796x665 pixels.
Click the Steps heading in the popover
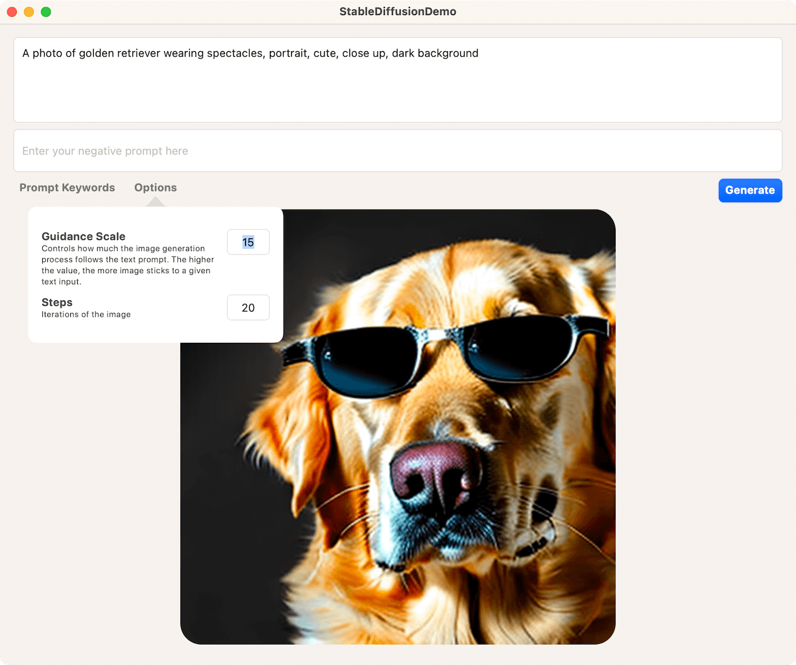point(57,302)
